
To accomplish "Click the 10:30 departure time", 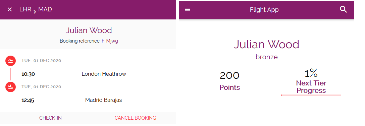I will (28, 74).
